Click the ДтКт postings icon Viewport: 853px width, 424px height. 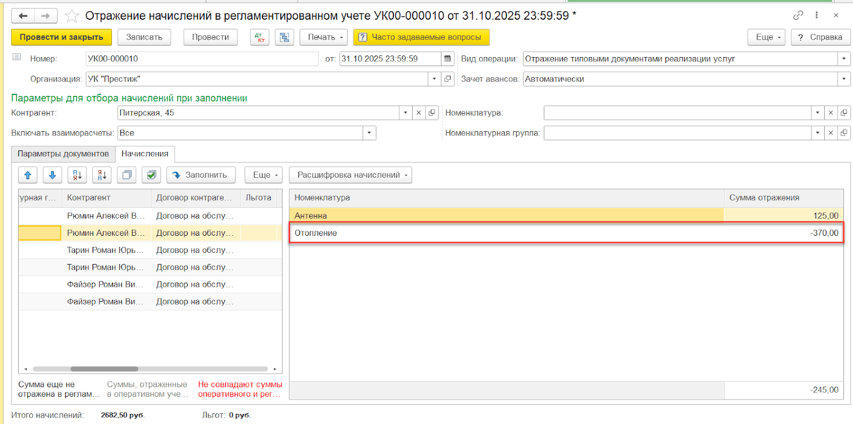pos(260,37)
